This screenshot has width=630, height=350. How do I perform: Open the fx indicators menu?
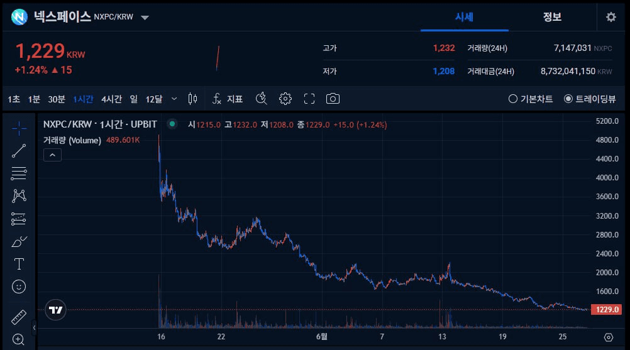point(217,99)
